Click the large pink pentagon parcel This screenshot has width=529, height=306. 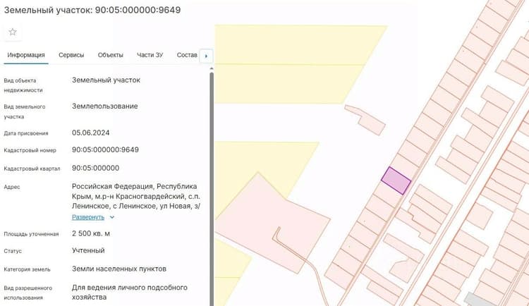[x=270, y=224]
